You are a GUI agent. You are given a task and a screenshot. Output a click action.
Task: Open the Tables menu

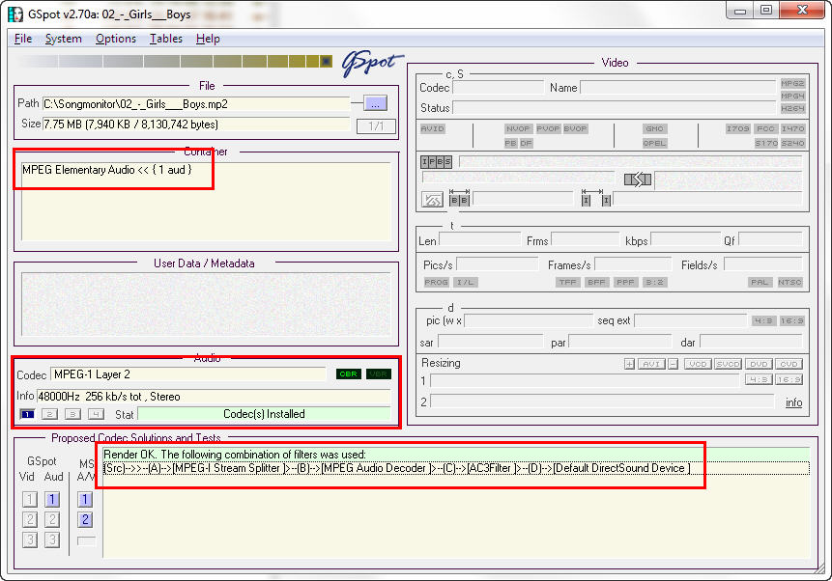point(165,39)
